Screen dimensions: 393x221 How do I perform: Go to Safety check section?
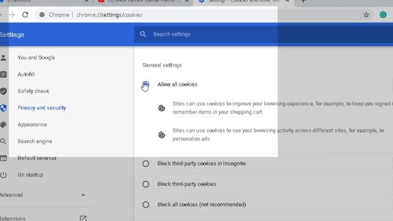(x=33, y=91)
